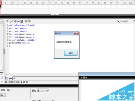Open the Blend mode dropdown

coord(45,100)
